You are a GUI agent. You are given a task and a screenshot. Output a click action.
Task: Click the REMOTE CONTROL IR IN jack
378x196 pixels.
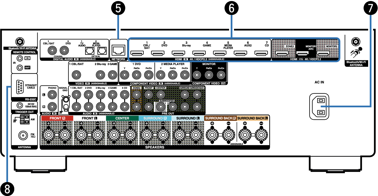point(19,58)
